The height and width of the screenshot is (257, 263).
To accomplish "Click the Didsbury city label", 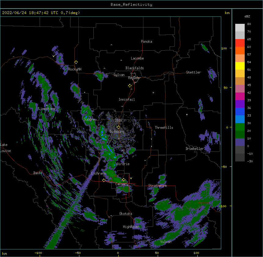I will [x=117, y=132].
